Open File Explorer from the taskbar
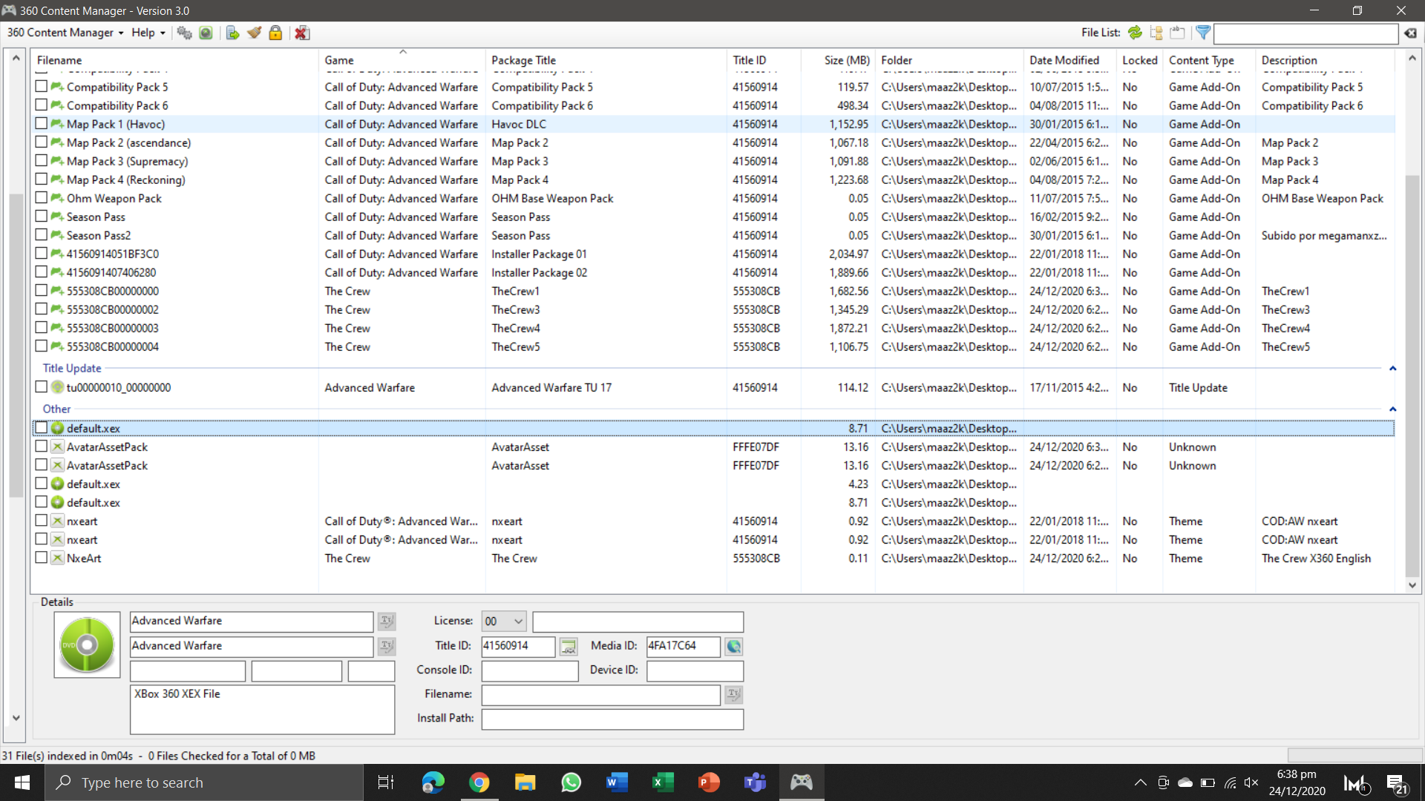This screenshot has width=1425, height=801. (525, 782)
